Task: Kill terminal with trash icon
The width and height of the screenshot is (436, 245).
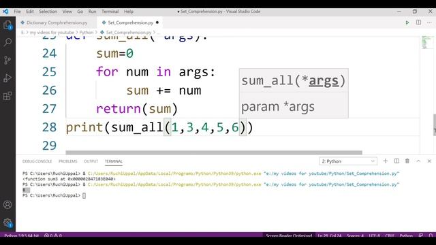Action: pyautogui.click(x=407, y=161)
